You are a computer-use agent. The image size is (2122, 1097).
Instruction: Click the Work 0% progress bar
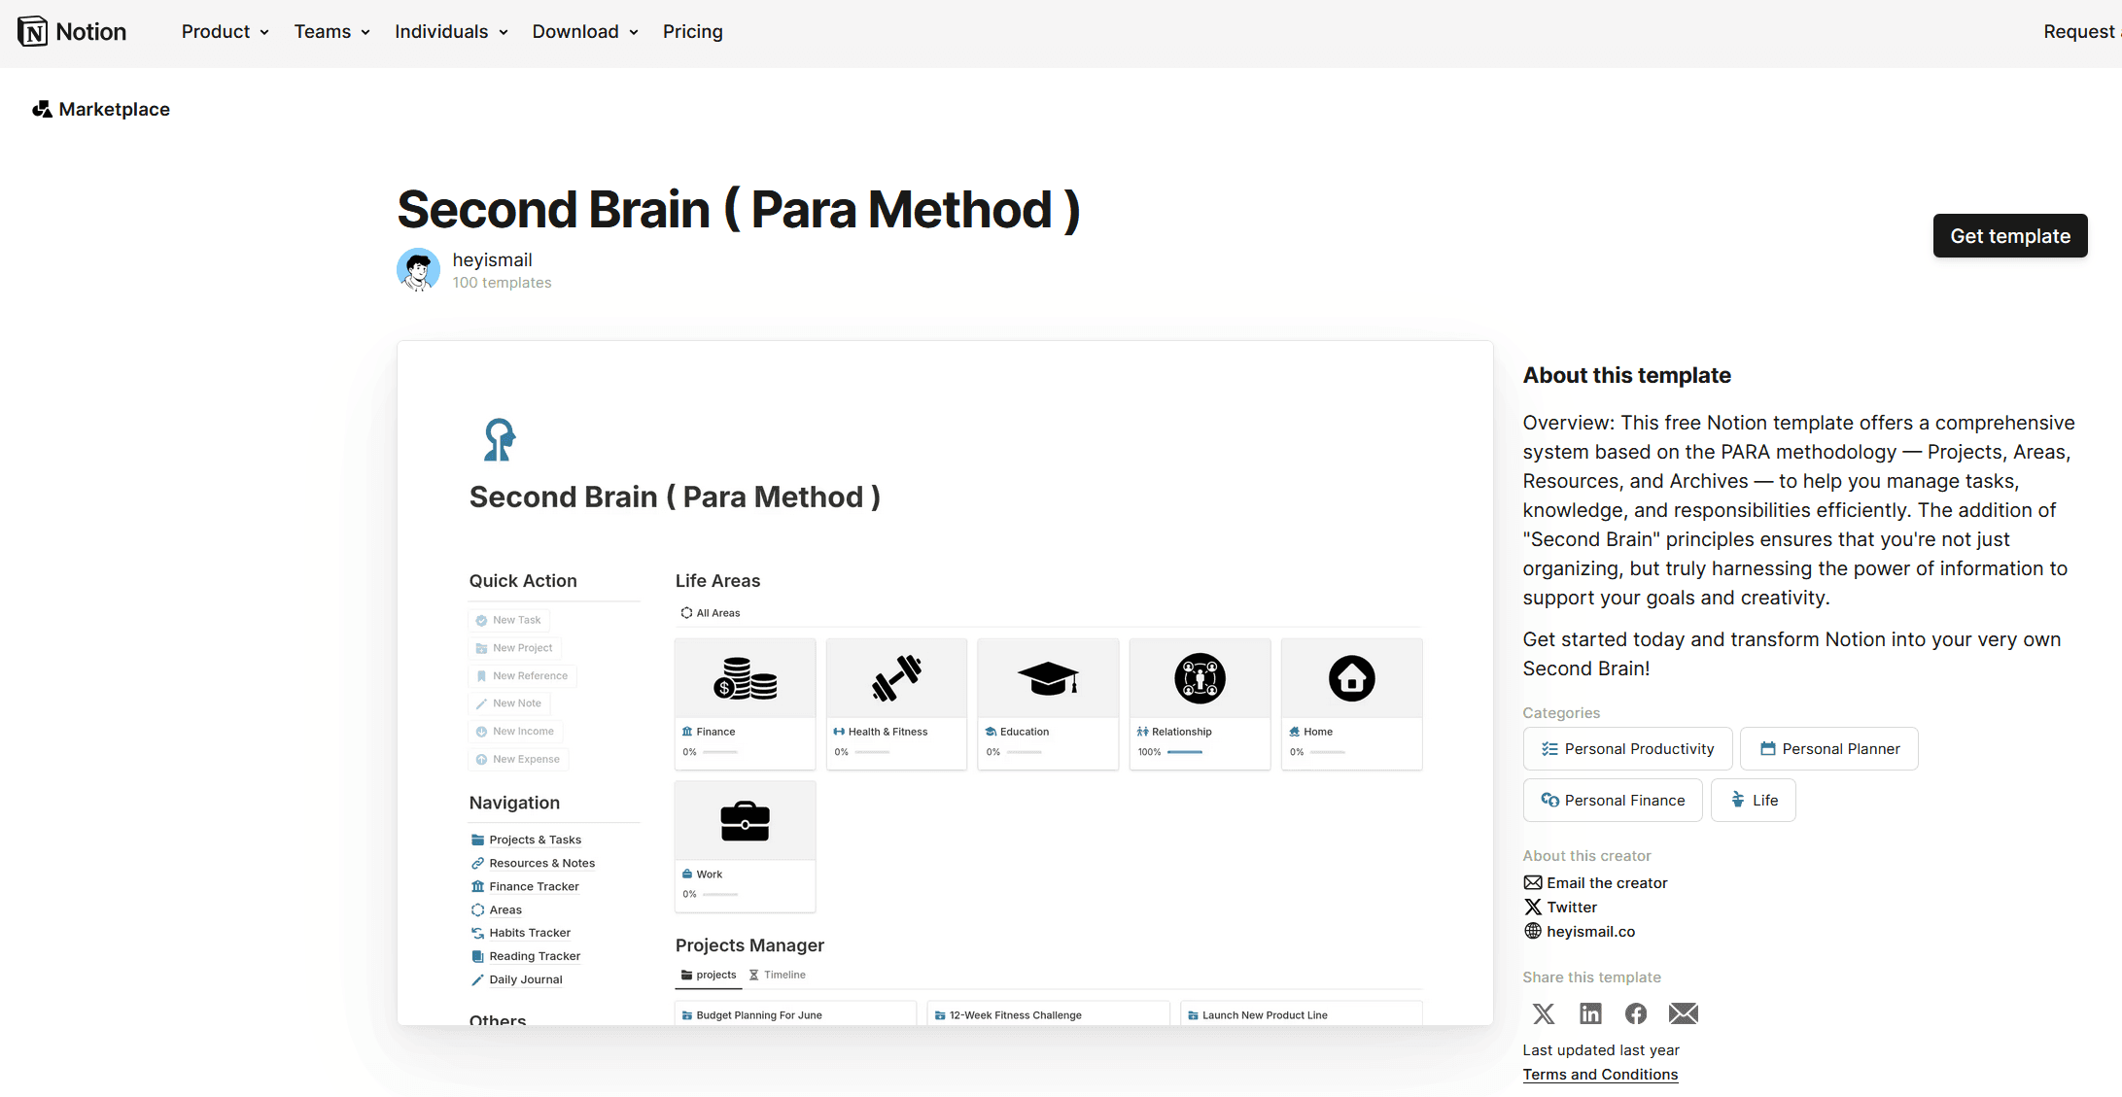[720, 894]
